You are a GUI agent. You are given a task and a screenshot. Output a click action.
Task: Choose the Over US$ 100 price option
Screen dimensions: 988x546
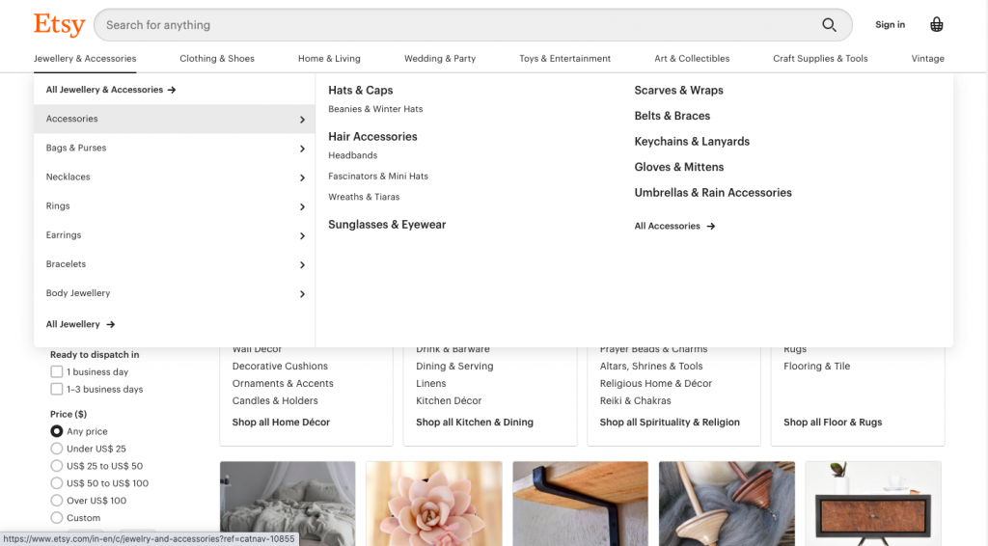pos(57,501)
